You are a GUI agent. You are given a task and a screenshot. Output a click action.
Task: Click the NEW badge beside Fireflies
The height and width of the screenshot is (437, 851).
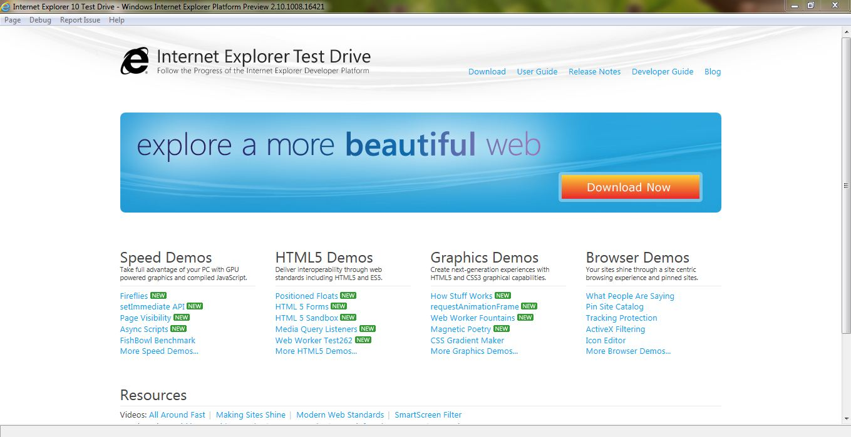click(x=158, y=296)
